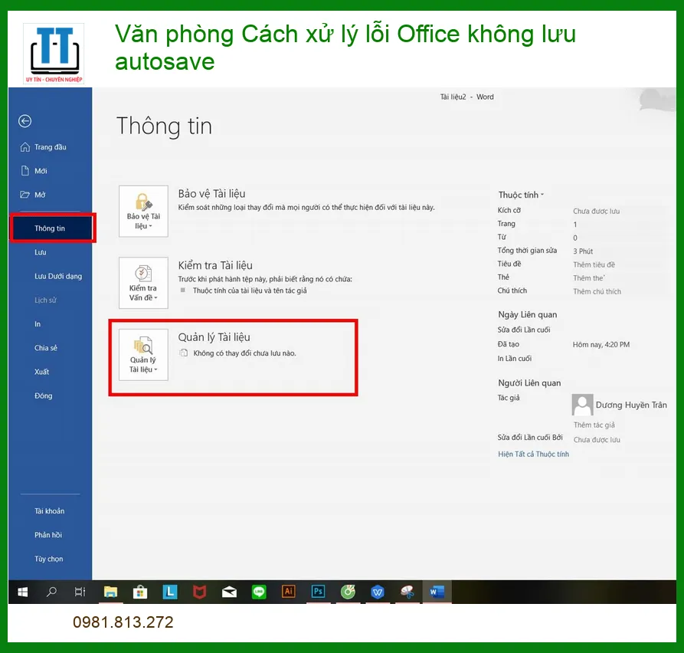The width and height of the screenshot is (684, 653).
Task: Open Tài khoản account page
Action: point(49,511)
